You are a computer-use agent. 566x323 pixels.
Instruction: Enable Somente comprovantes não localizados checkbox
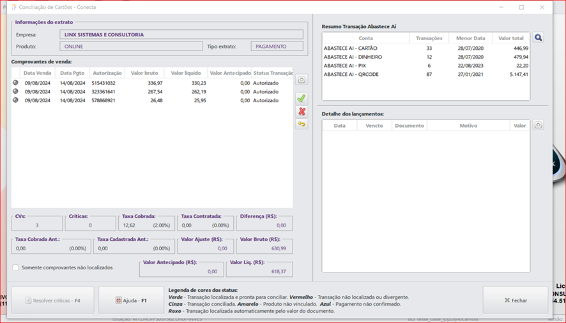tap(16, 267)
